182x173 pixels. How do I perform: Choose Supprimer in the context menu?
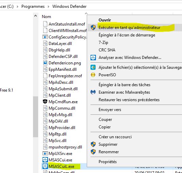click(x=108, y=144)
